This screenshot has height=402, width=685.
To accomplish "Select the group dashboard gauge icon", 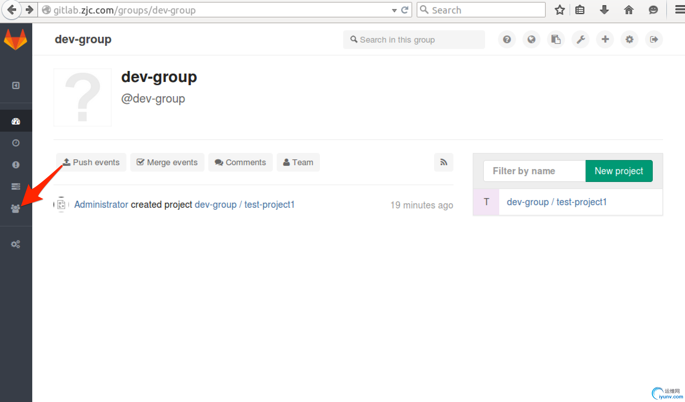I will point(16,121).
